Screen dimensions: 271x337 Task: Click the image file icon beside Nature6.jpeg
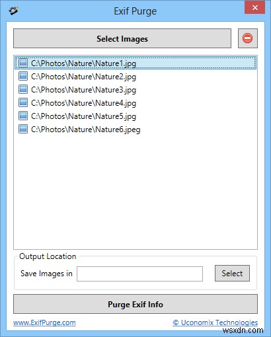coord(23,129)
